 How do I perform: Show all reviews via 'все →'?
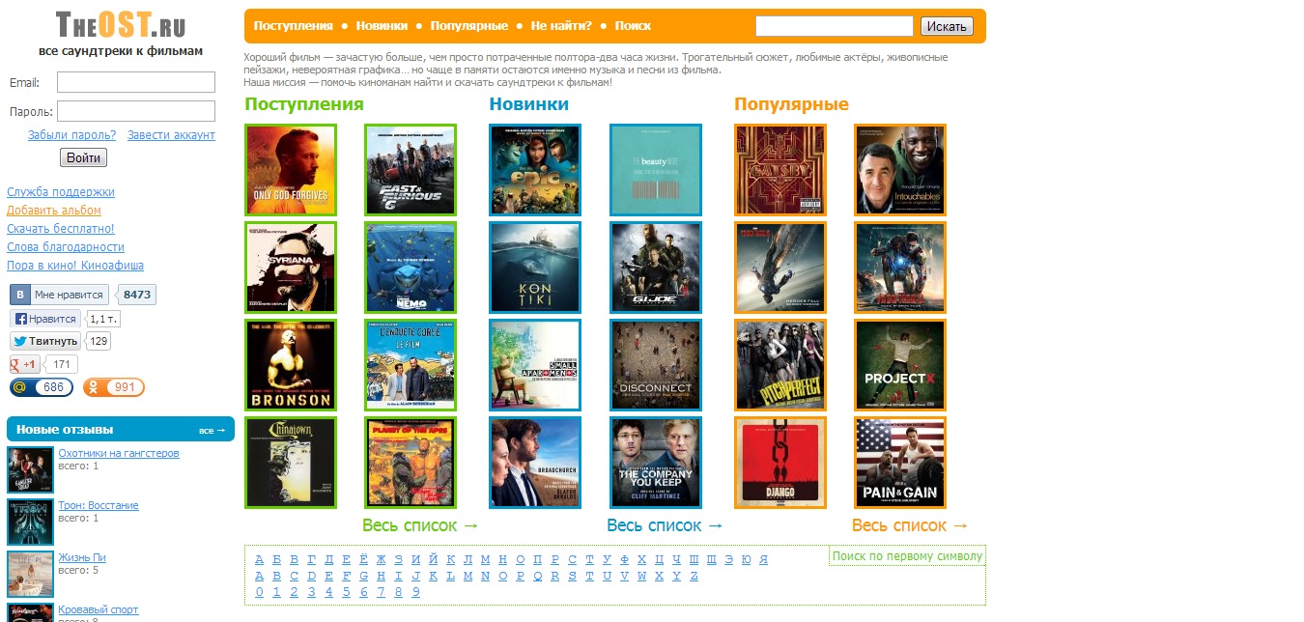coord(213,430)
